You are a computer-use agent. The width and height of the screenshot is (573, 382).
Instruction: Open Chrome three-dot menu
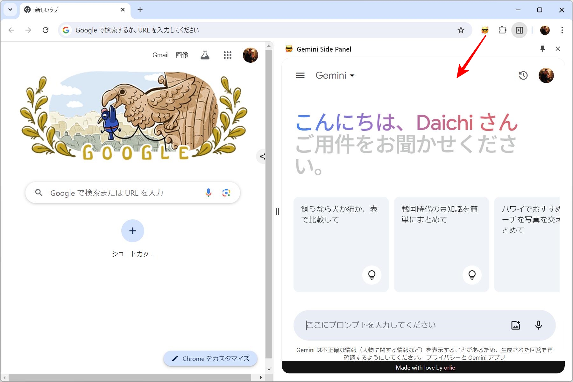coord(562,30)
